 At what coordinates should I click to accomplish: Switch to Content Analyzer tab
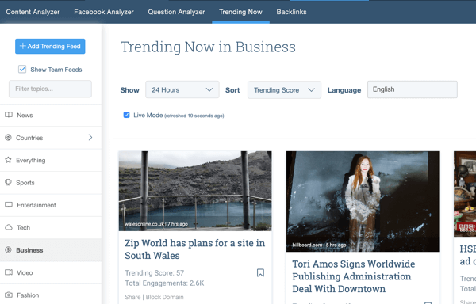point(33,12)
